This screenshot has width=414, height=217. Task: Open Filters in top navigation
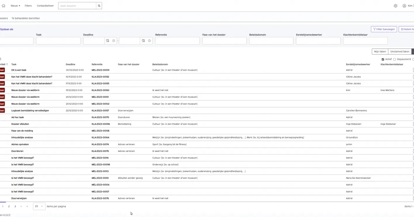click(28, 6)
